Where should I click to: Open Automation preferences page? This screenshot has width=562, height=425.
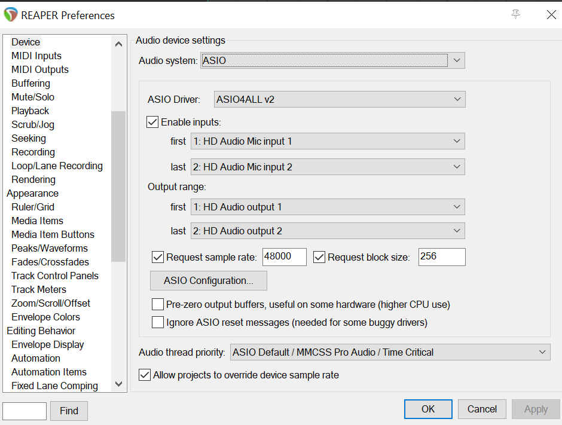click(35, 358)
